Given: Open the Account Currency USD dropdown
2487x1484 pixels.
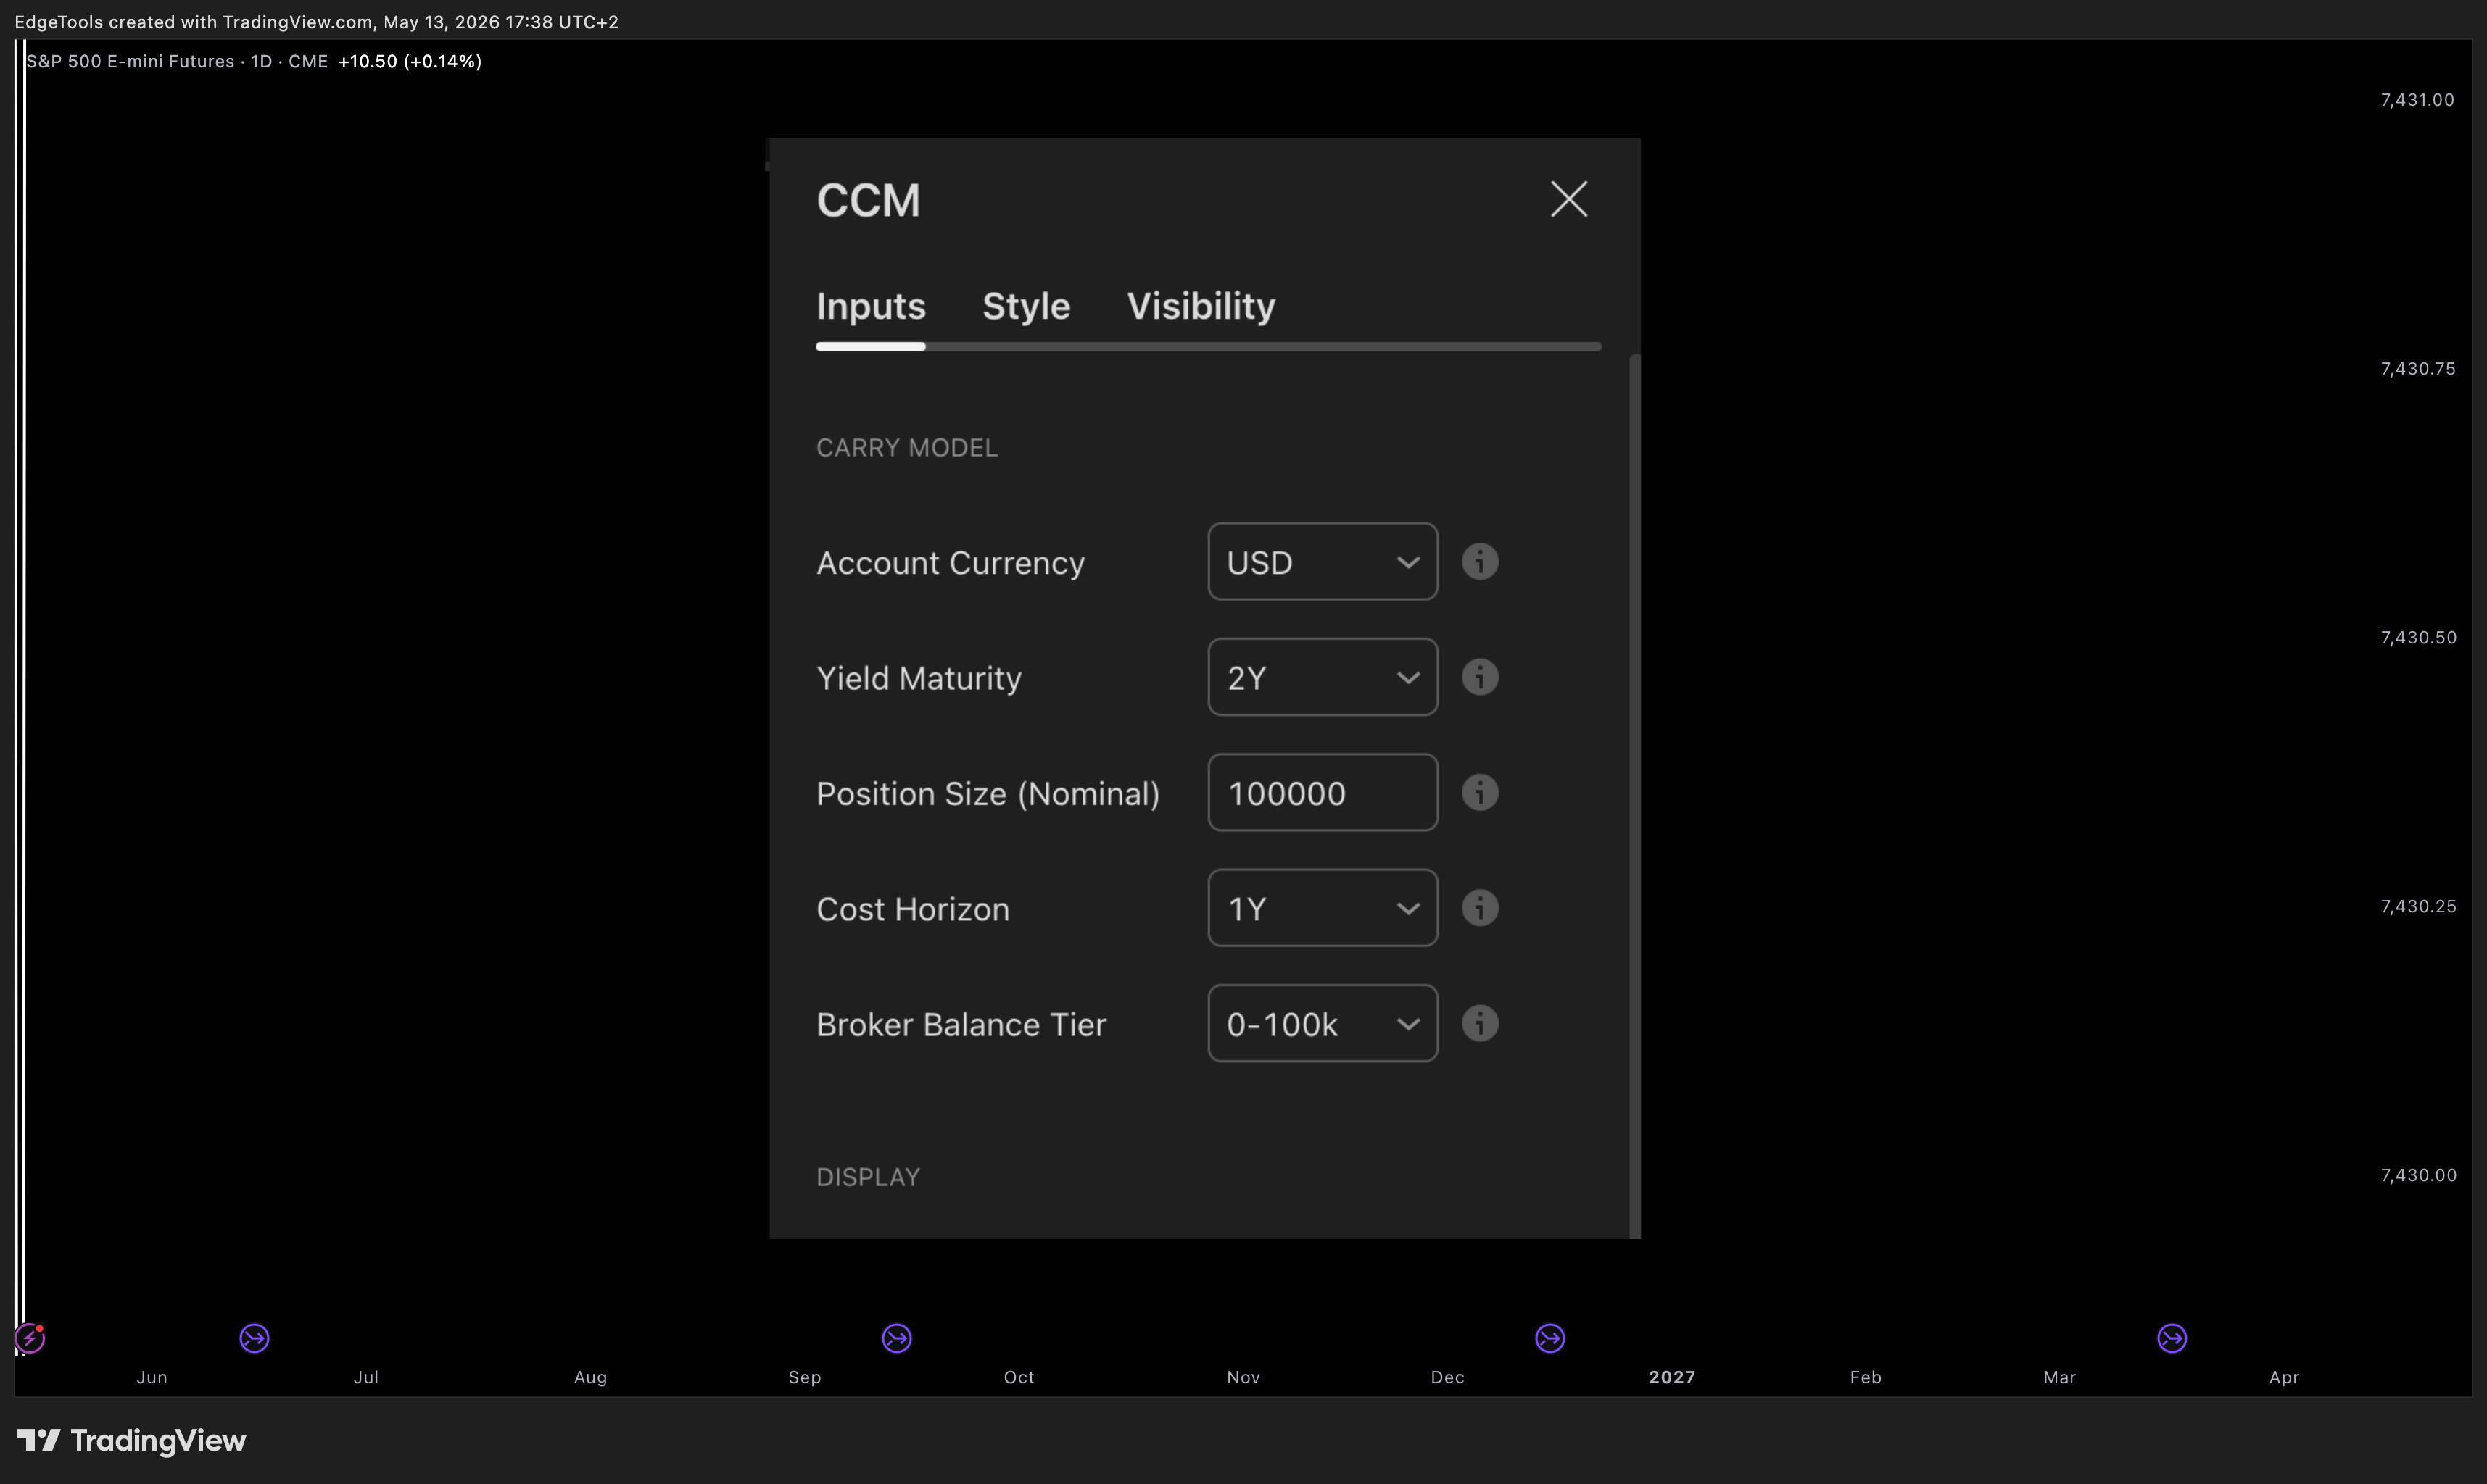Looking at the screenshot, I should (1322, 562).
